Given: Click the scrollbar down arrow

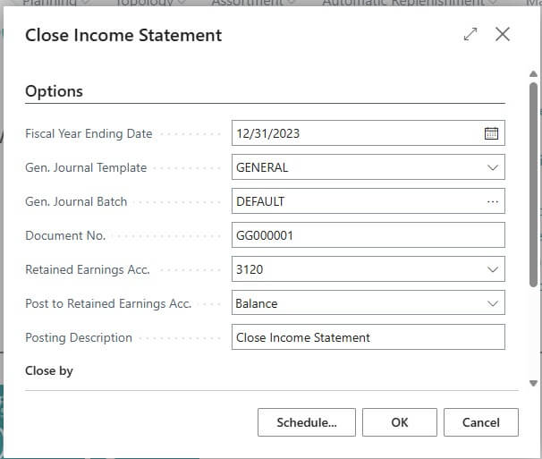Looking at the screenshot, I should tap(533, 383).
